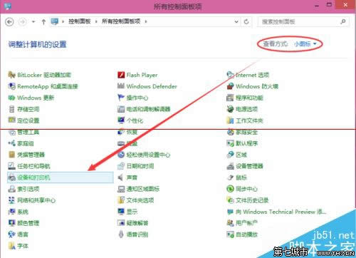This screenshot has height=258, width=356.
Task: Click the Windows Defender icon
Action: coord(121,86)
